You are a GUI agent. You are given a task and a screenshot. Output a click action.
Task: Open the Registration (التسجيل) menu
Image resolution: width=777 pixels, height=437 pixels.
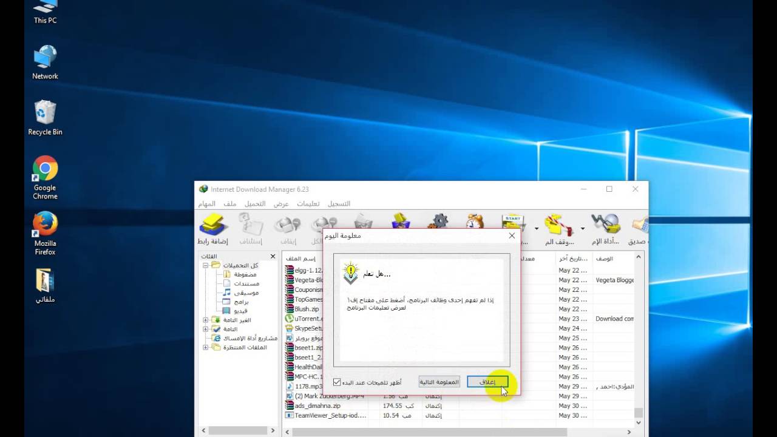339,204
